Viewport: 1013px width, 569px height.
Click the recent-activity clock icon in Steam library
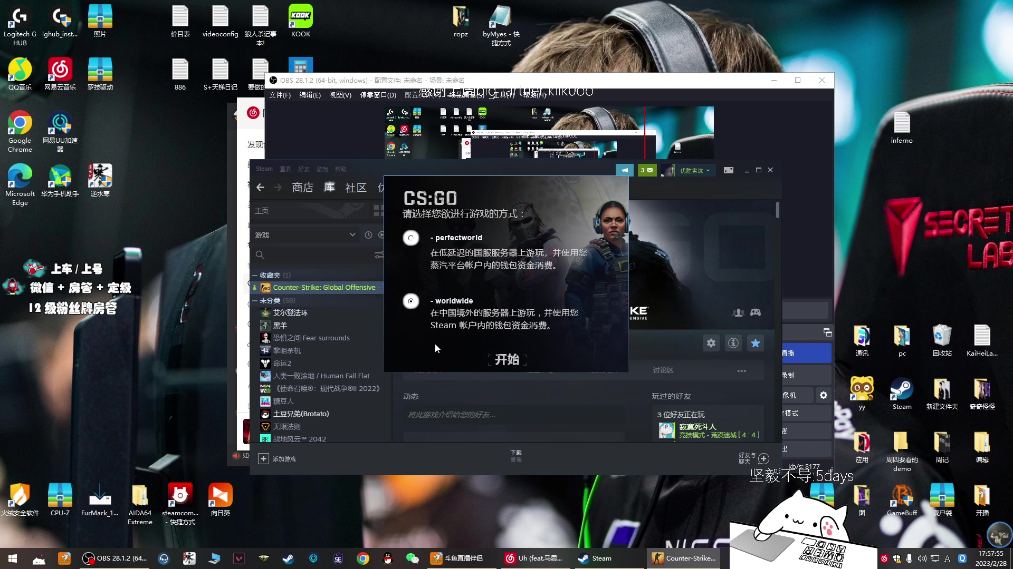(368, 235)
